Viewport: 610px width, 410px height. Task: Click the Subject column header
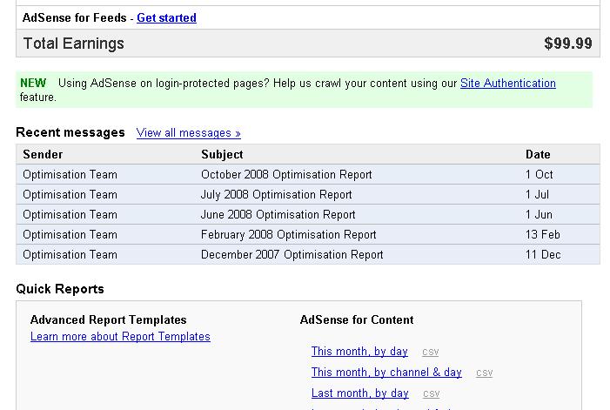222,154
